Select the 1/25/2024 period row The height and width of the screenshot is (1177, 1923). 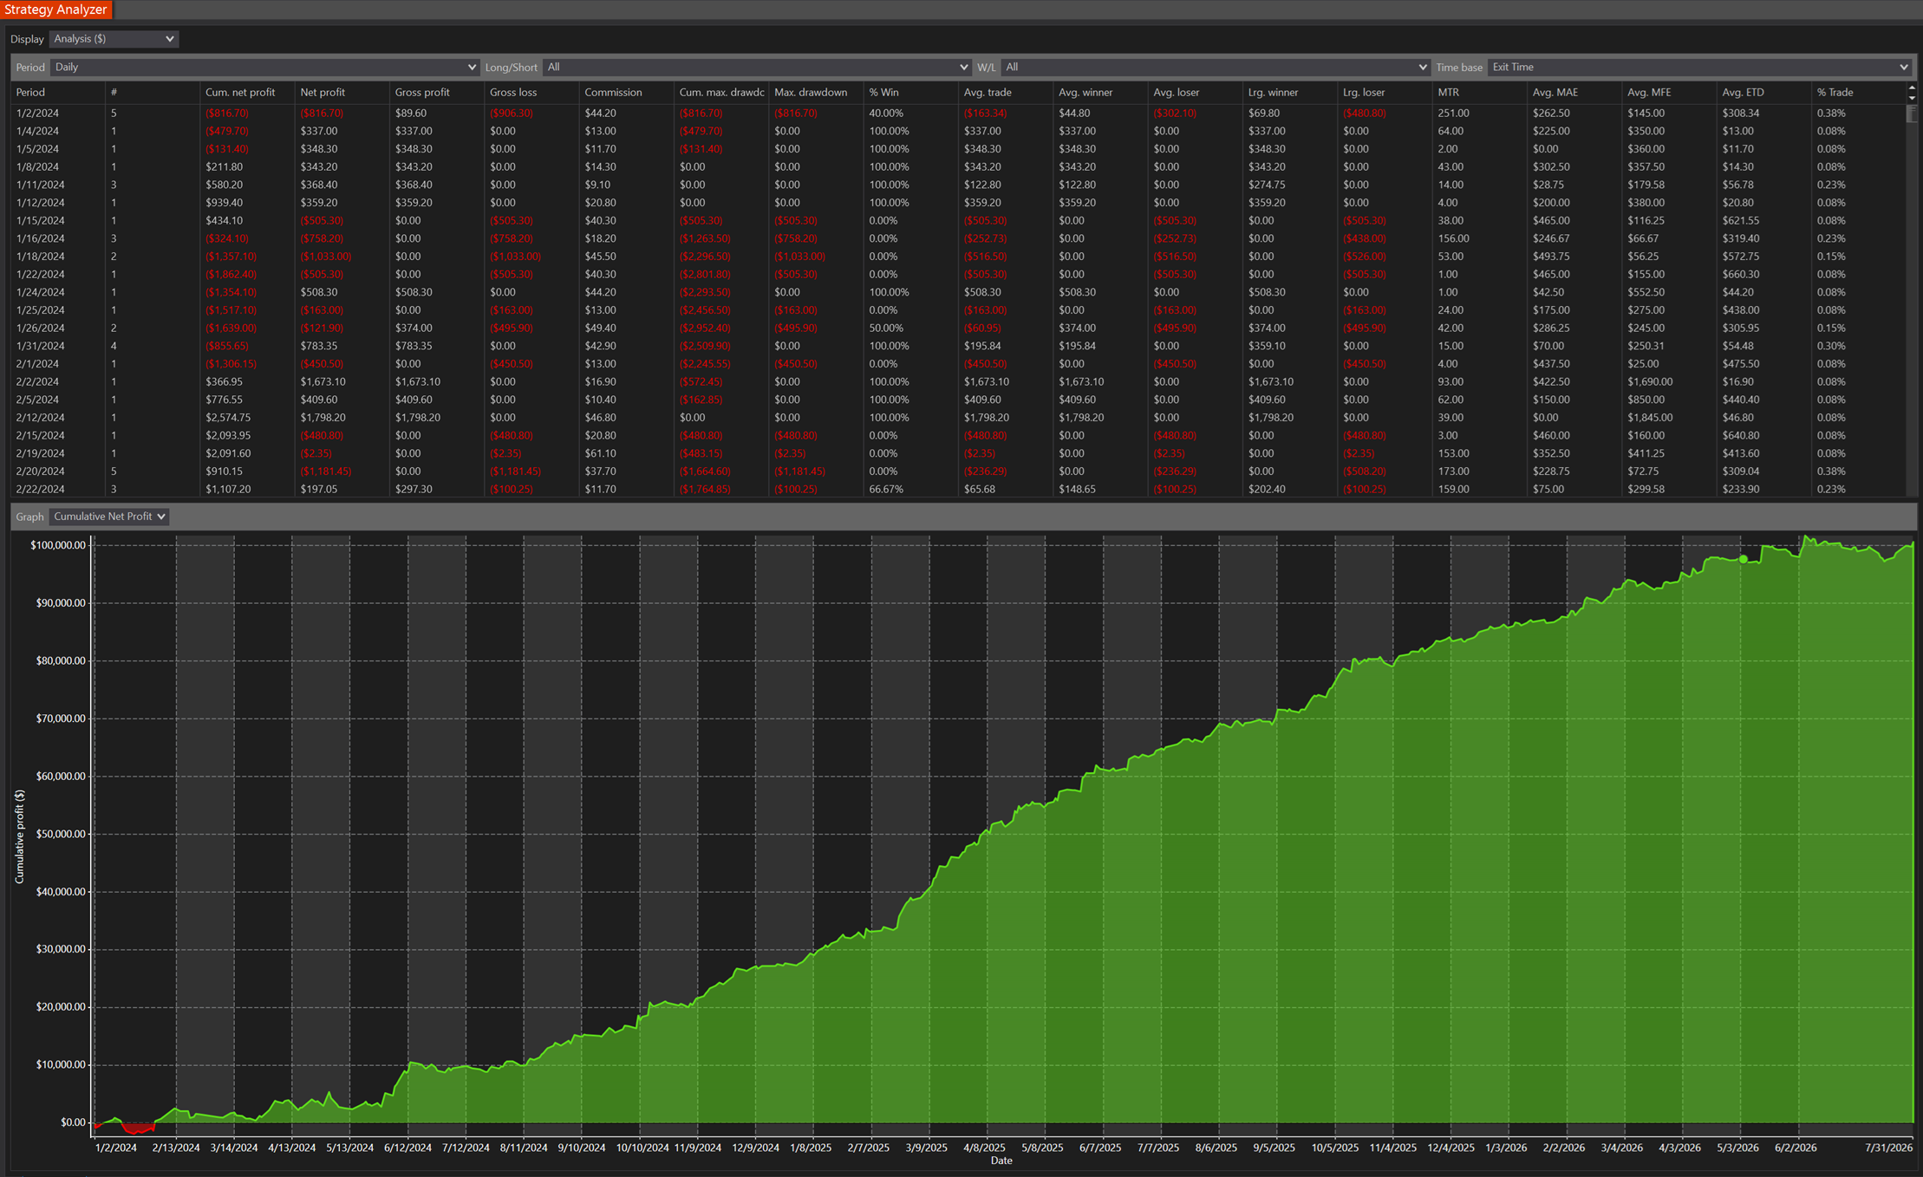958,310
